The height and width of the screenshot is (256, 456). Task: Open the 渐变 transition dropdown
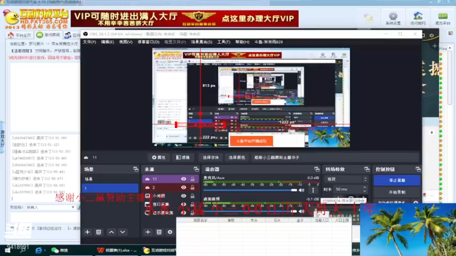point(346,179)
